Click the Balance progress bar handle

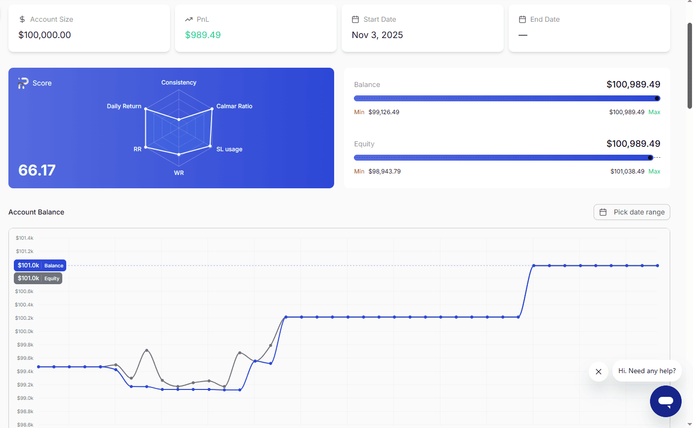(x=657, y=98)
